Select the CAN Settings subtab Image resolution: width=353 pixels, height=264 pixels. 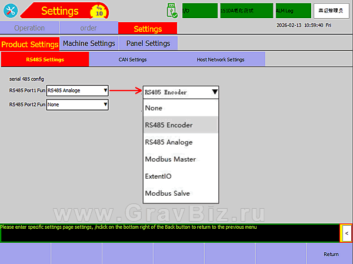click(x=133, y=59)
